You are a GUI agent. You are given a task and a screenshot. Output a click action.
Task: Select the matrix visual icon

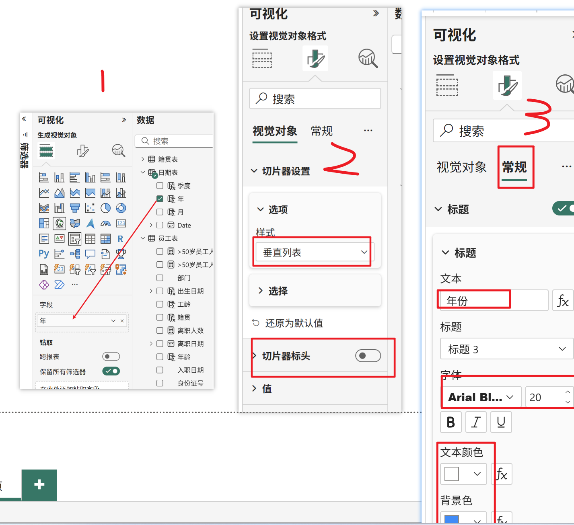pyautogui.click(x=106, y=239)
